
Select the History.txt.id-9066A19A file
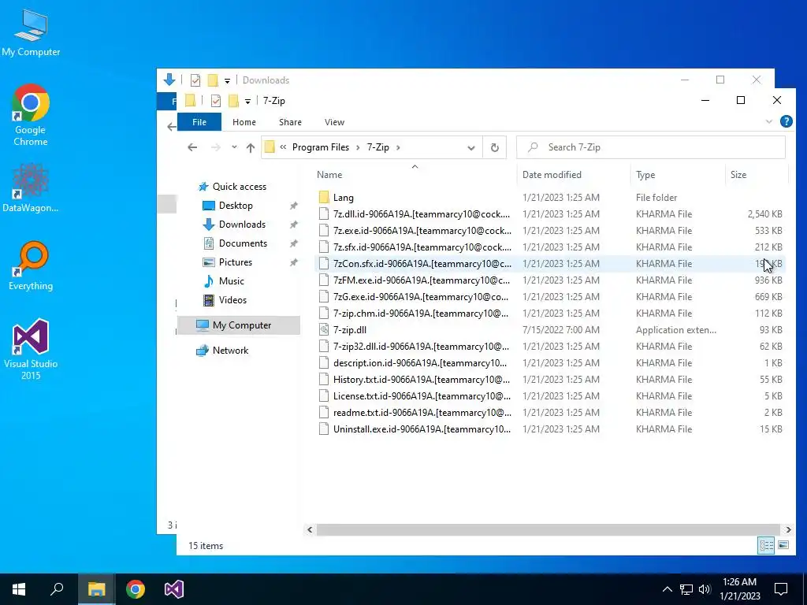tap(549, 379)
